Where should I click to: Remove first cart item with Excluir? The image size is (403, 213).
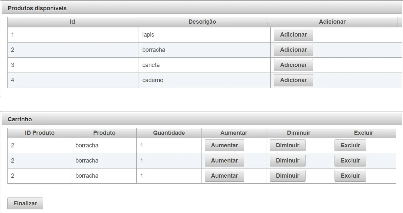[x=350, y=145]
